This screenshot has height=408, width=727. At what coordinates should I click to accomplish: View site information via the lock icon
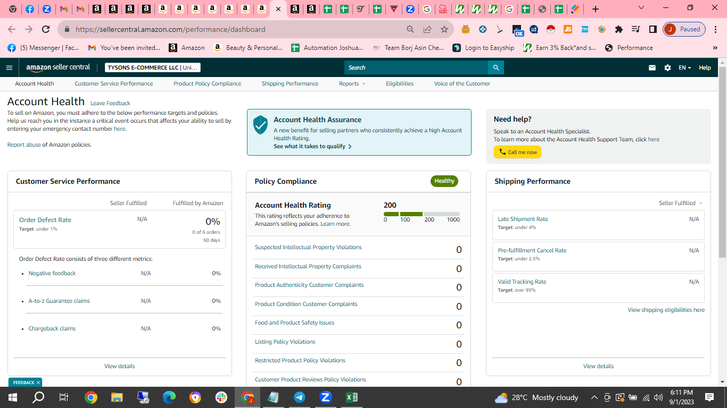67,29
